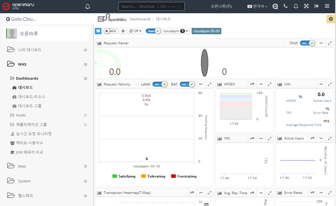Toggle the Shot switch in Request Viewer
336x206 pixels.
[x=307, y=43]
